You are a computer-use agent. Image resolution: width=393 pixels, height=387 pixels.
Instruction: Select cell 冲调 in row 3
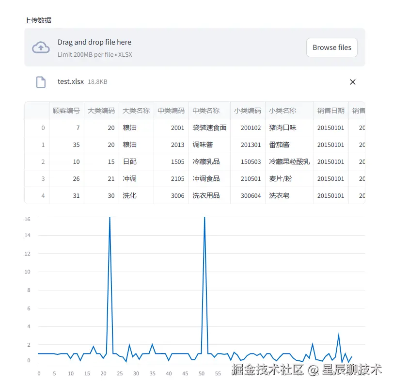tap(136, 178)
